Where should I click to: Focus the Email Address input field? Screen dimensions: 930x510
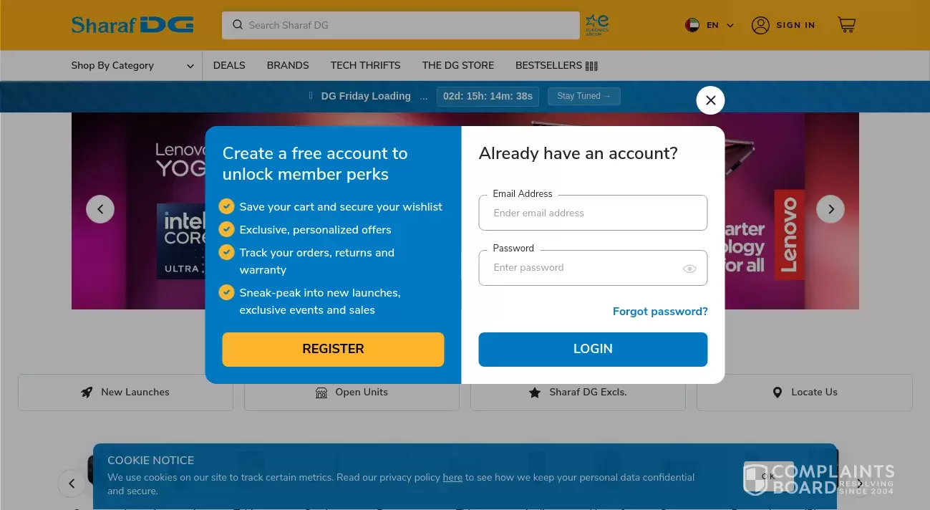pyautogui.click(x=593, y=213)
